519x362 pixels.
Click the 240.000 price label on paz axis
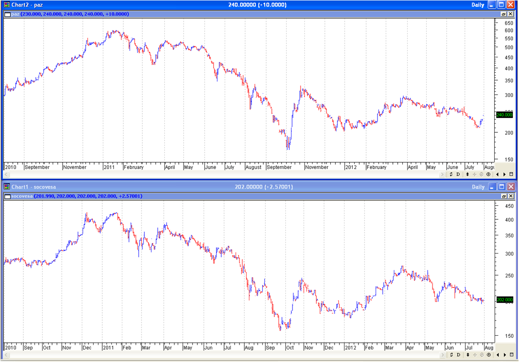coord(504,115)
